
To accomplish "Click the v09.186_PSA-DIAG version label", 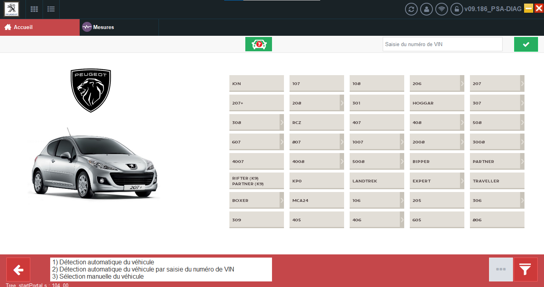I will (493, 9).
